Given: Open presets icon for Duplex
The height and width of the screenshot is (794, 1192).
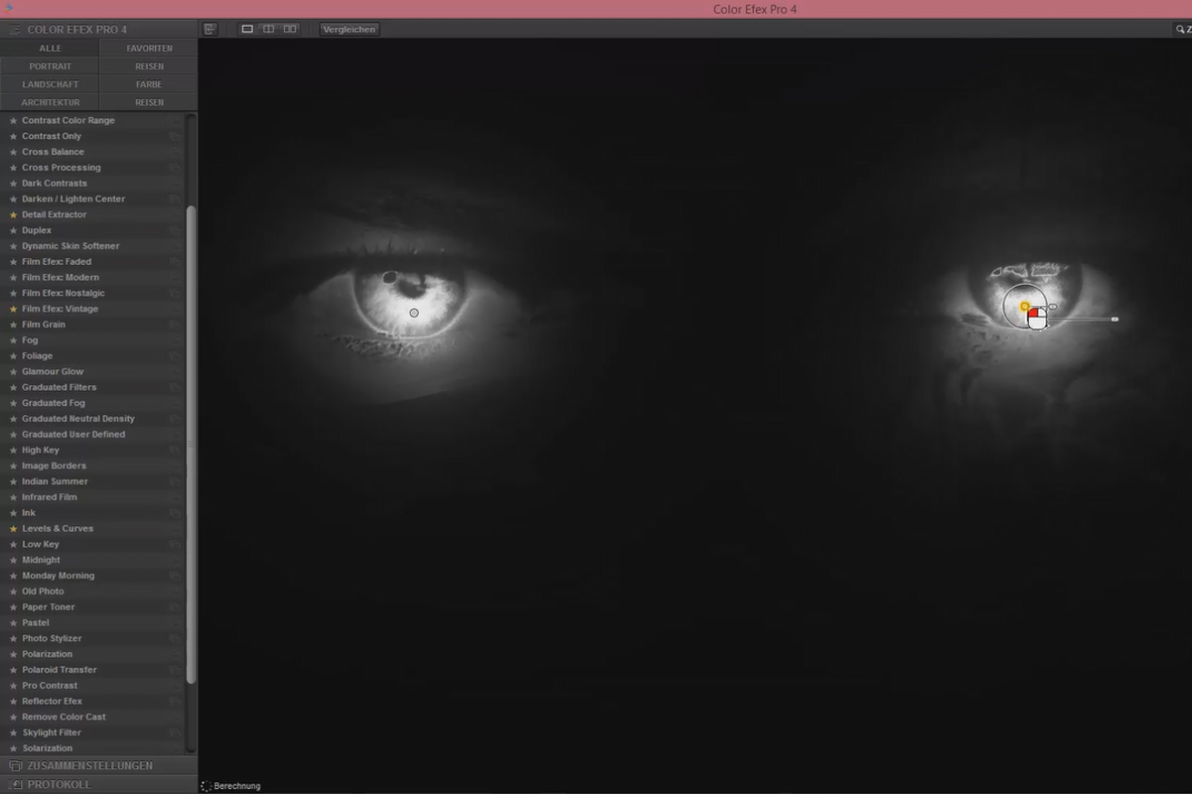Looking at the screenshot, I should tap(175, 230).
